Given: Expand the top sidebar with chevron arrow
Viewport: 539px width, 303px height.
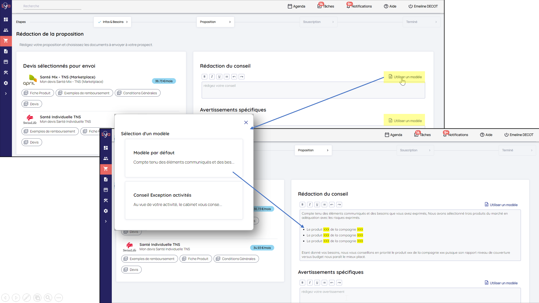Looking at the screenshot, I should pos(6,94).
